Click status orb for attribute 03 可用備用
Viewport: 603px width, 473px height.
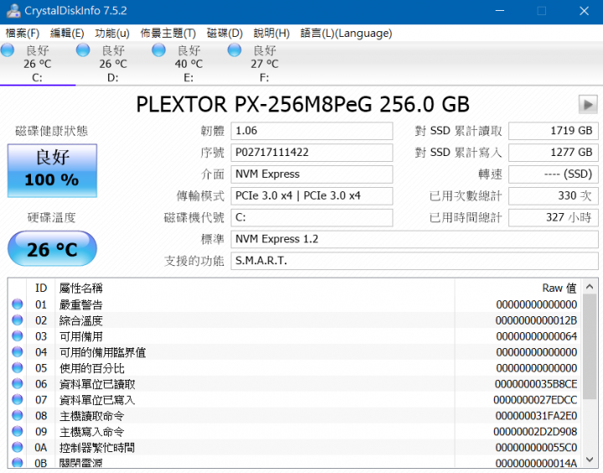point(18,335)
